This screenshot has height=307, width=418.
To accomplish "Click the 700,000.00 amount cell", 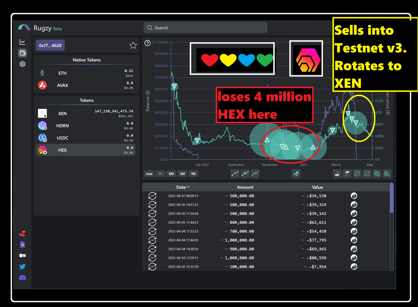I will click(240, 231).
